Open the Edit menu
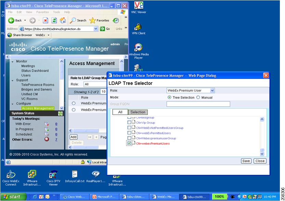The width and height of the screenshot is (285, 201). (x=19, y=12)
